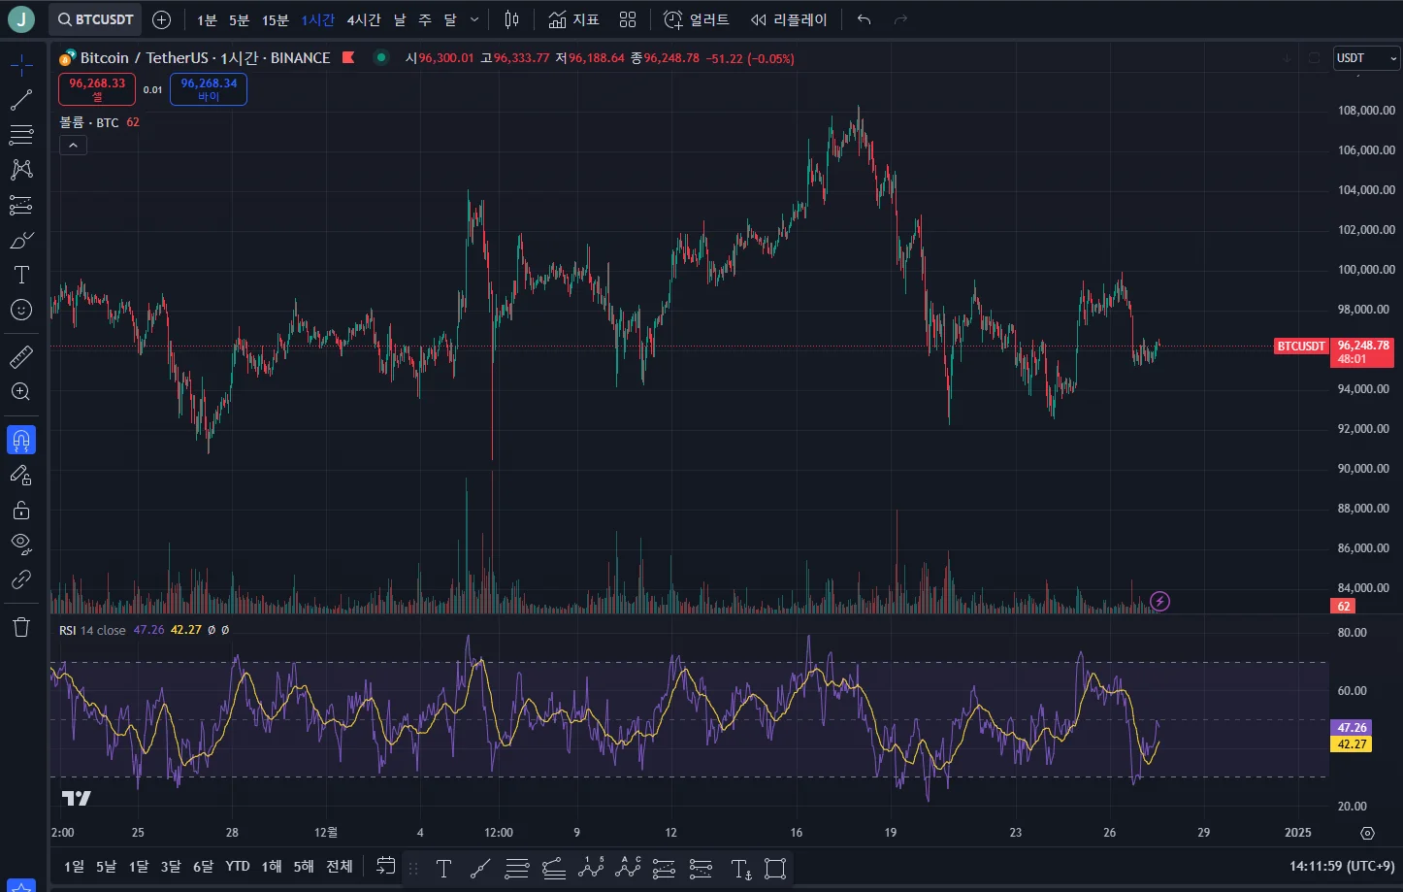Set the chart range to 3달

click(x=171, y=867)
